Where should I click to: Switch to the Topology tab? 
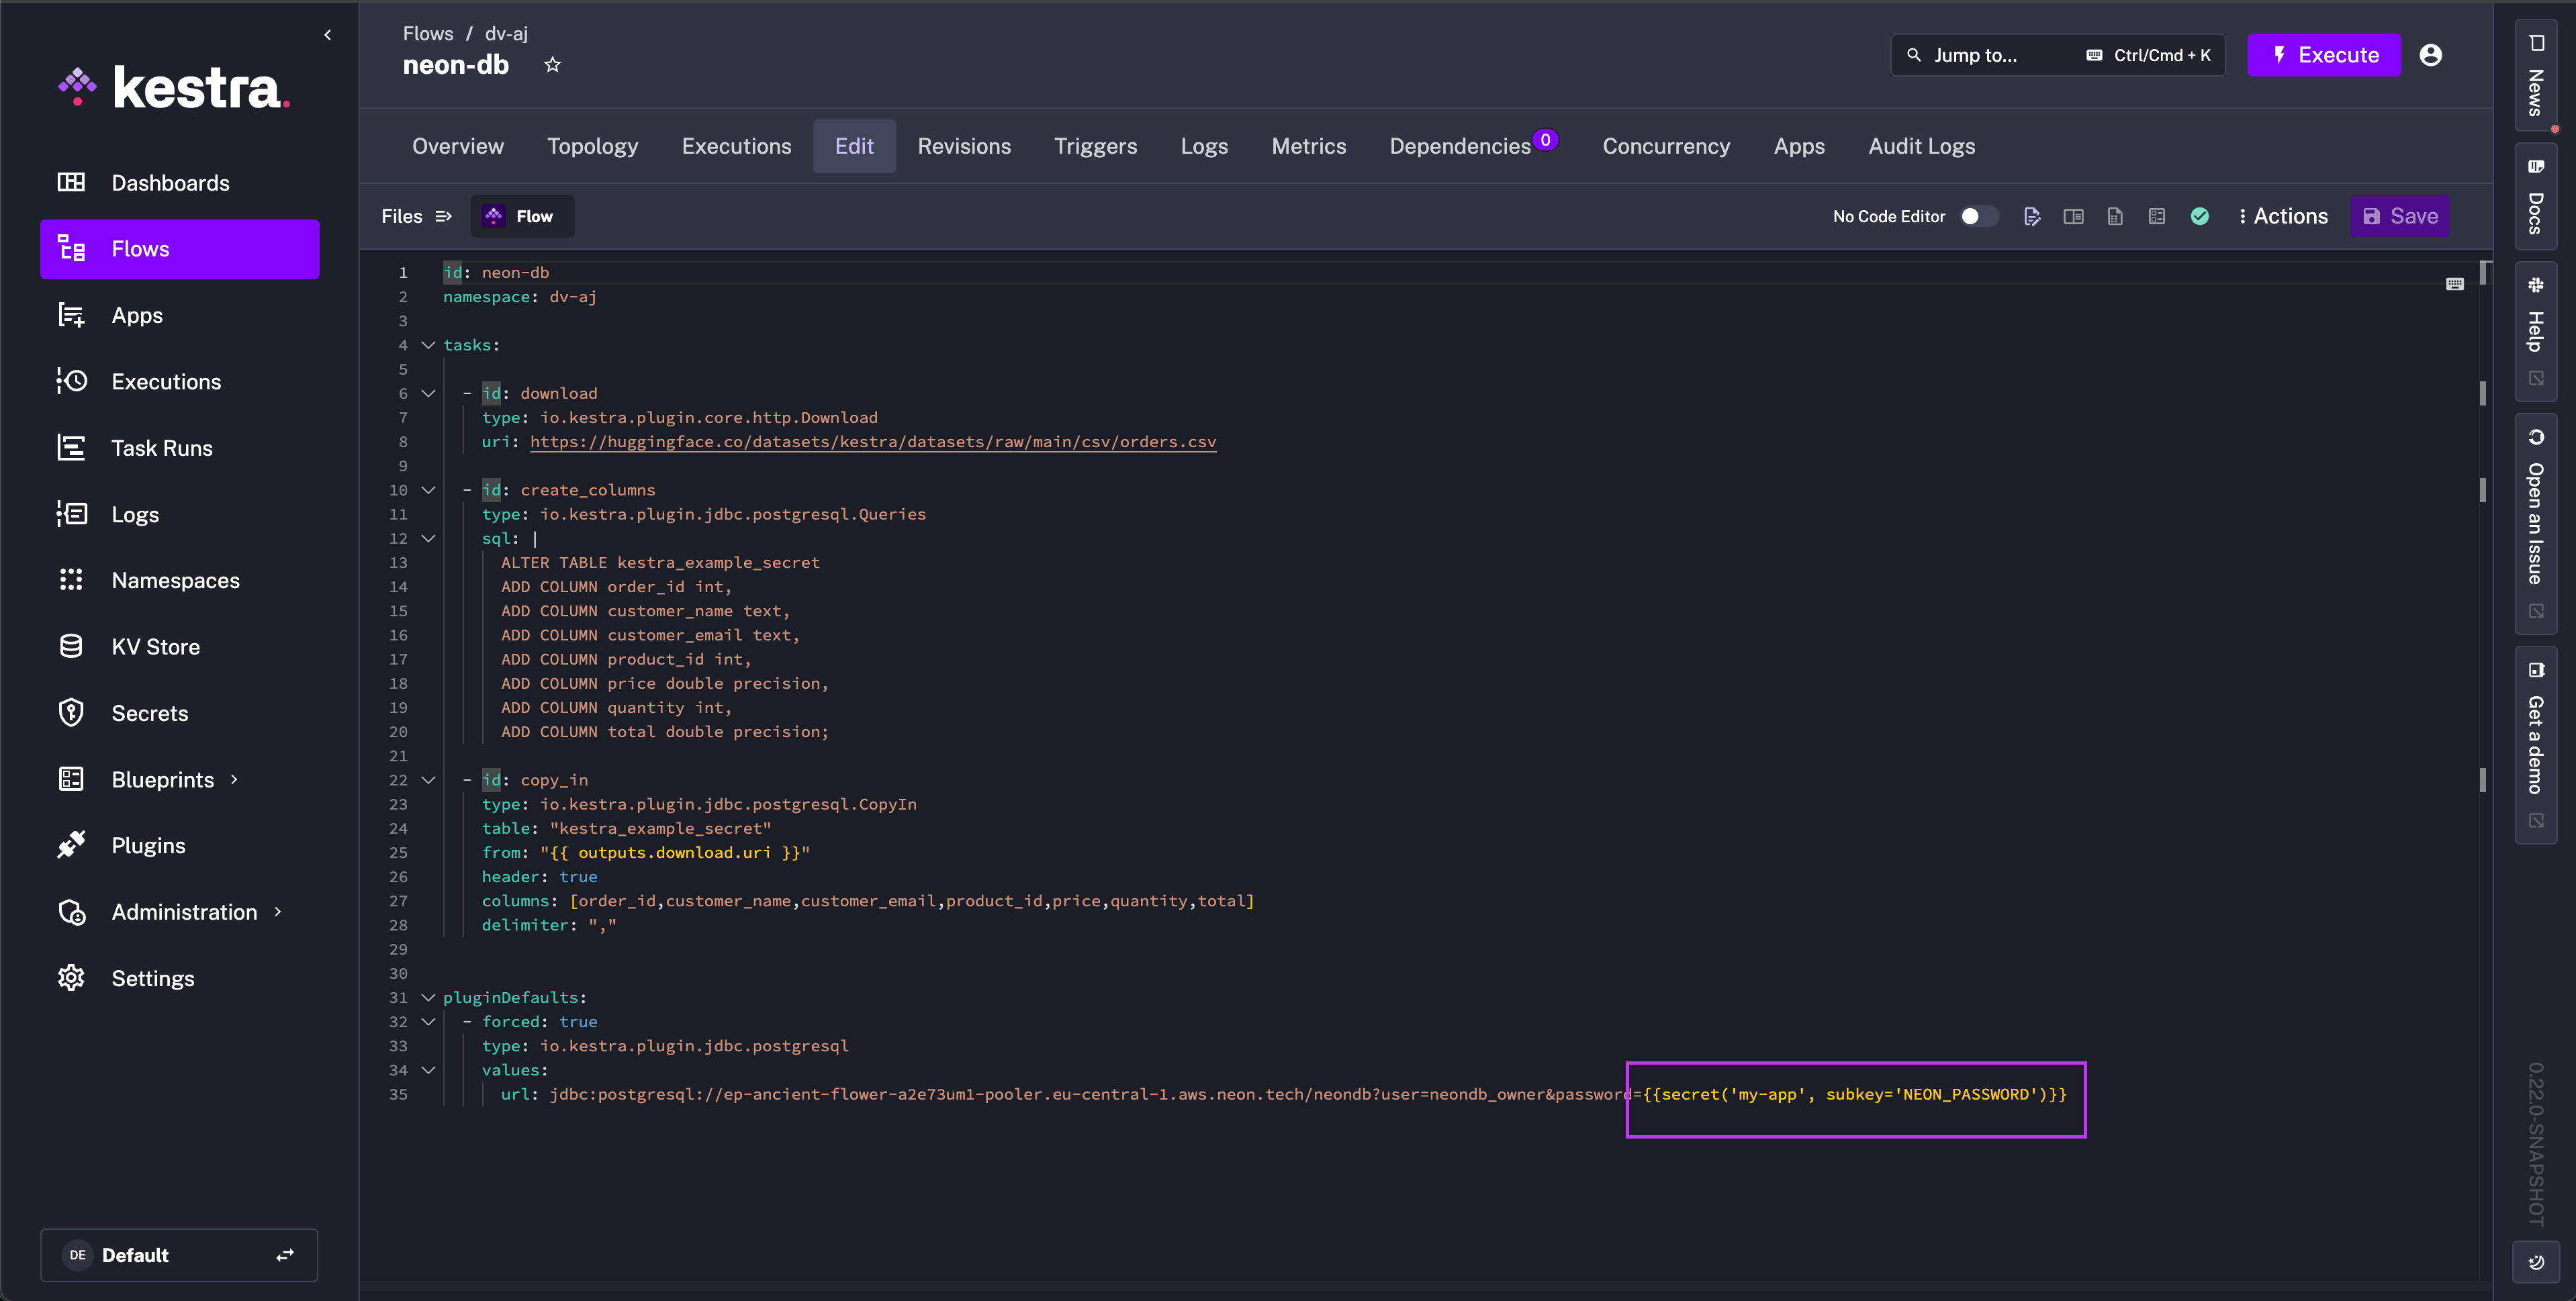pyautogui.click(x=592, y=146)
